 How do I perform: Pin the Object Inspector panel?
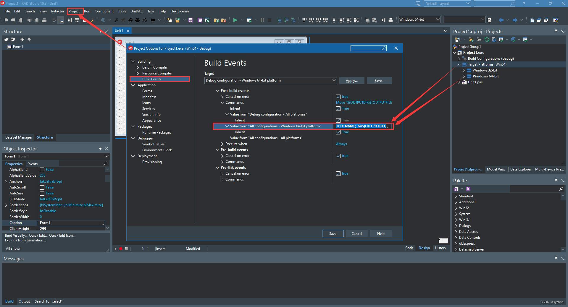(x=100, y=148)
